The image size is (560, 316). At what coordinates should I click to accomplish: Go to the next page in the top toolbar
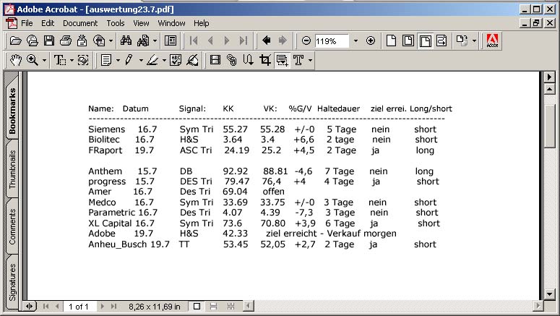click(227, 40)
